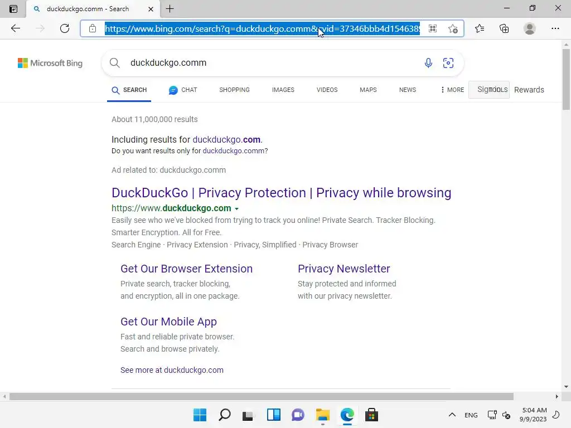Viewport: 571px width, 428px height.
Task: Open Windows Start menu
Action: click(200, 415)
